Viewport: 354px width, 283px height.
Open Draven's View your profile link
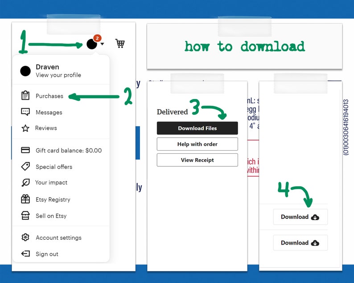pos(58,75)
